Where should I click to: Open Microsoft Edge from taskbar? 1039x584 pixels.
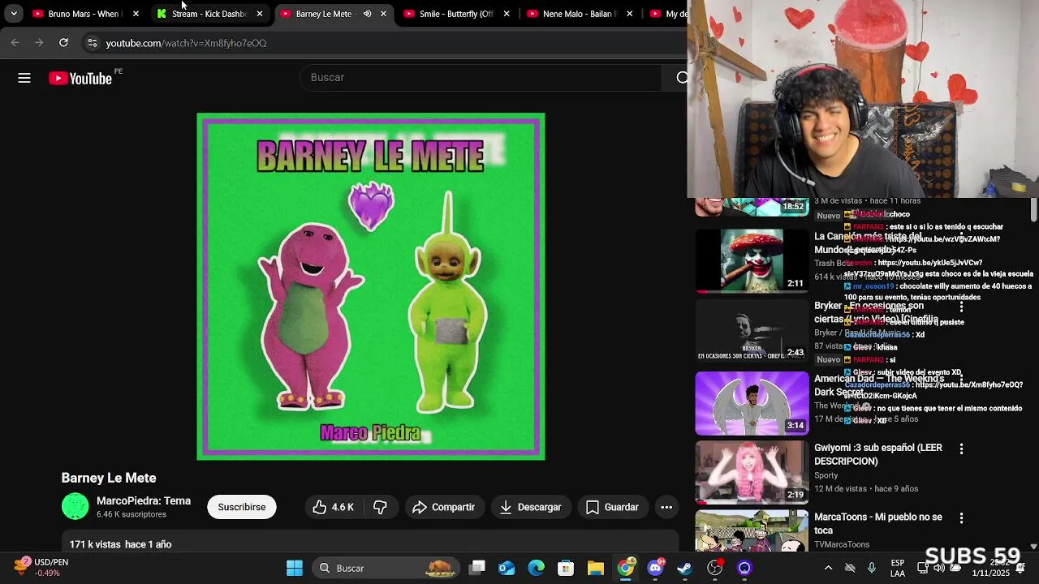tap(537, 568)
